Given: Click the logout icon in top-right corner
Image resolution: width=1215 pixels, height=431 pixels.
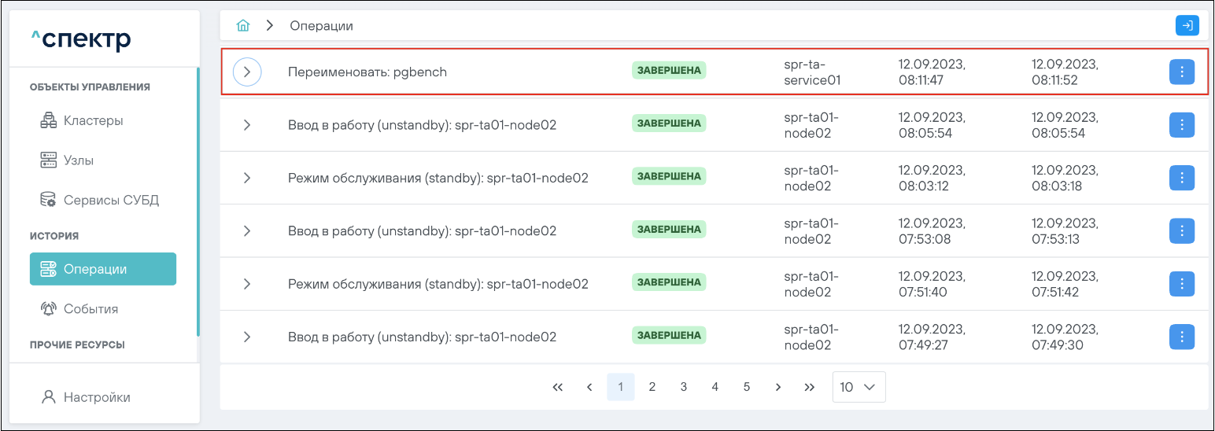Looking at the screenshot, I should point(1187,26).
